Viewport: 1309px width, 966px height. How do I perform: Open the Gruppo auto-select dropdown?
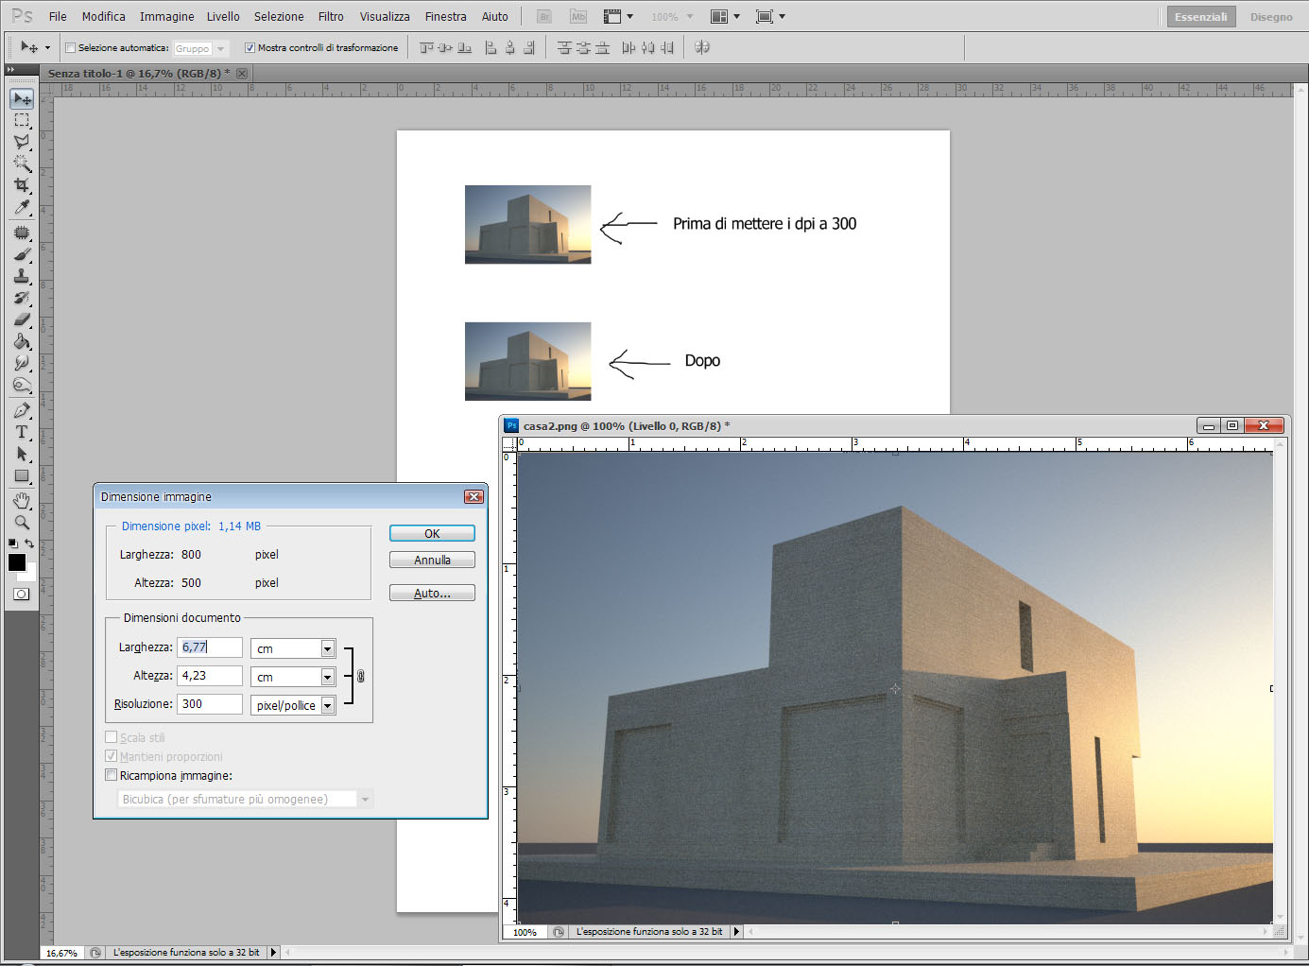200,48
